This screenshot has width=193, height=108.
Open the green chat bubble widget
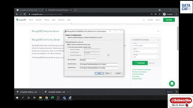(x=172, y=84)
